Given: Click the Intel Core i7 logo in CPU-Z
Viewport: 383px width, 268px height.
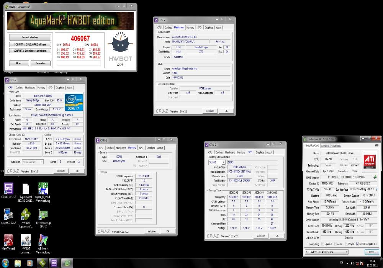Looking at the screenshot, I should (74, 103).
